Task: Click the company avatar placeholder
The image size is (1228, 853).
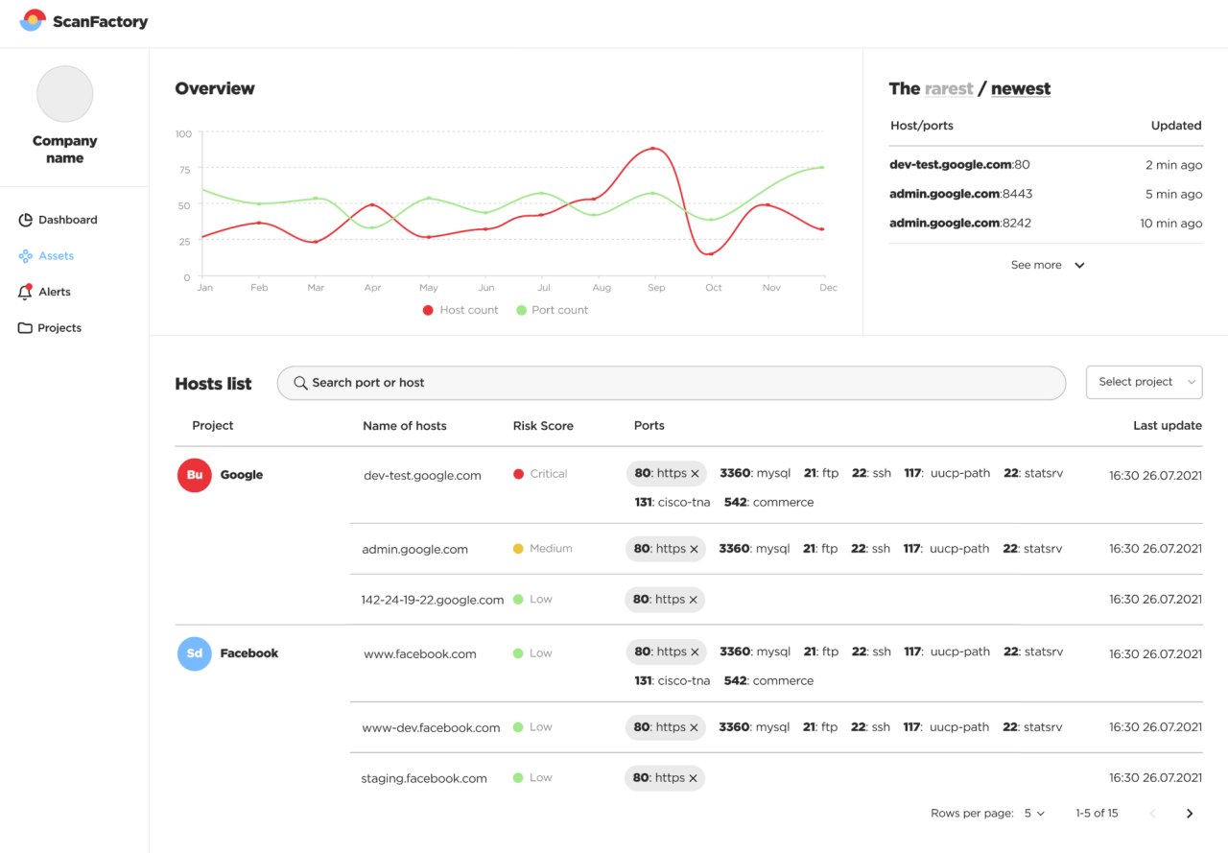Action: coord(65,94)
